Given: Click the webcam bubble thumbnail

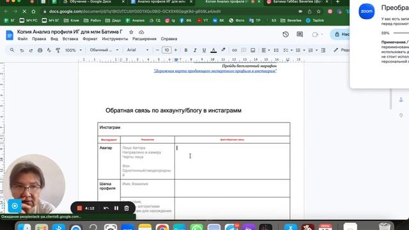Looking at the screenshot, I should [x=34, y=184].
